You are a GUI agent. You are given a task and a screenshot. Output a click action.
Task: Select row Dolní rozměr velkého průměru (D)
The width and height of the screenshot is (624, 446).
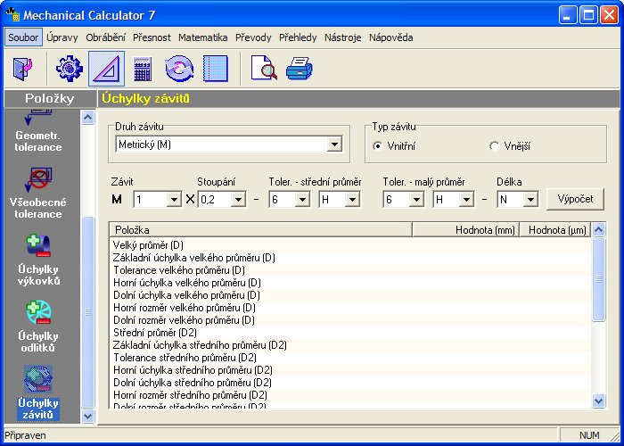click(350, 320)
